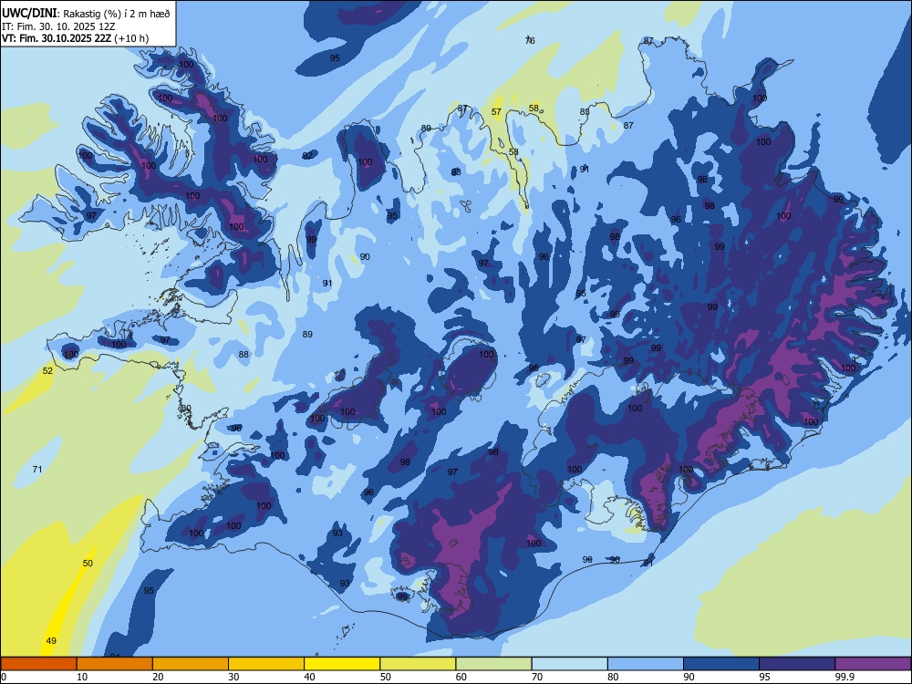This screenshot has width=912, height=684.
Task: Click the 'UWC/DINI' title text
Action: click(x=29, y=14)
